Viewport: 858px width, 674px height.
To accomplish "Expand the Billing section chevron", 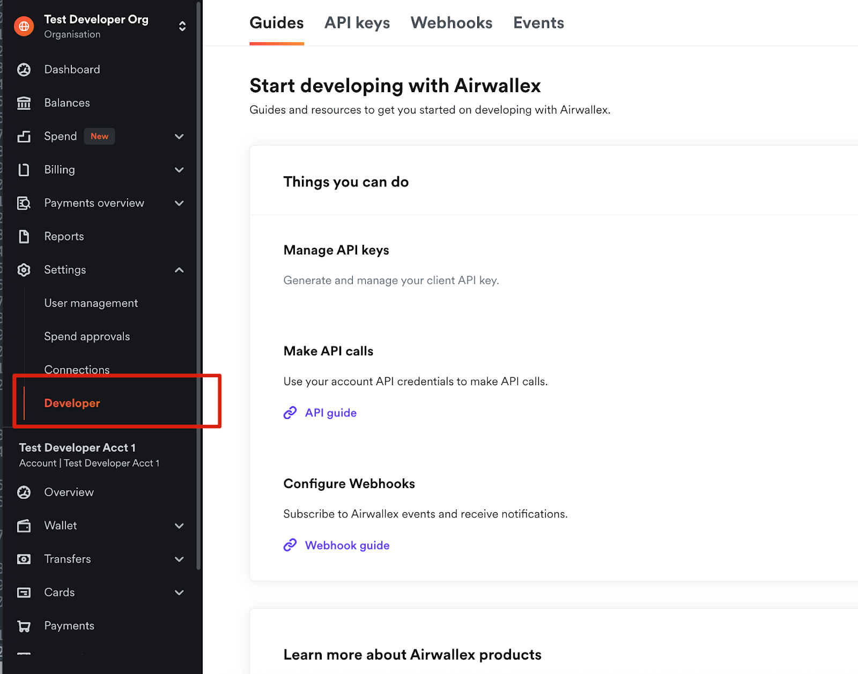I will 179,170.
